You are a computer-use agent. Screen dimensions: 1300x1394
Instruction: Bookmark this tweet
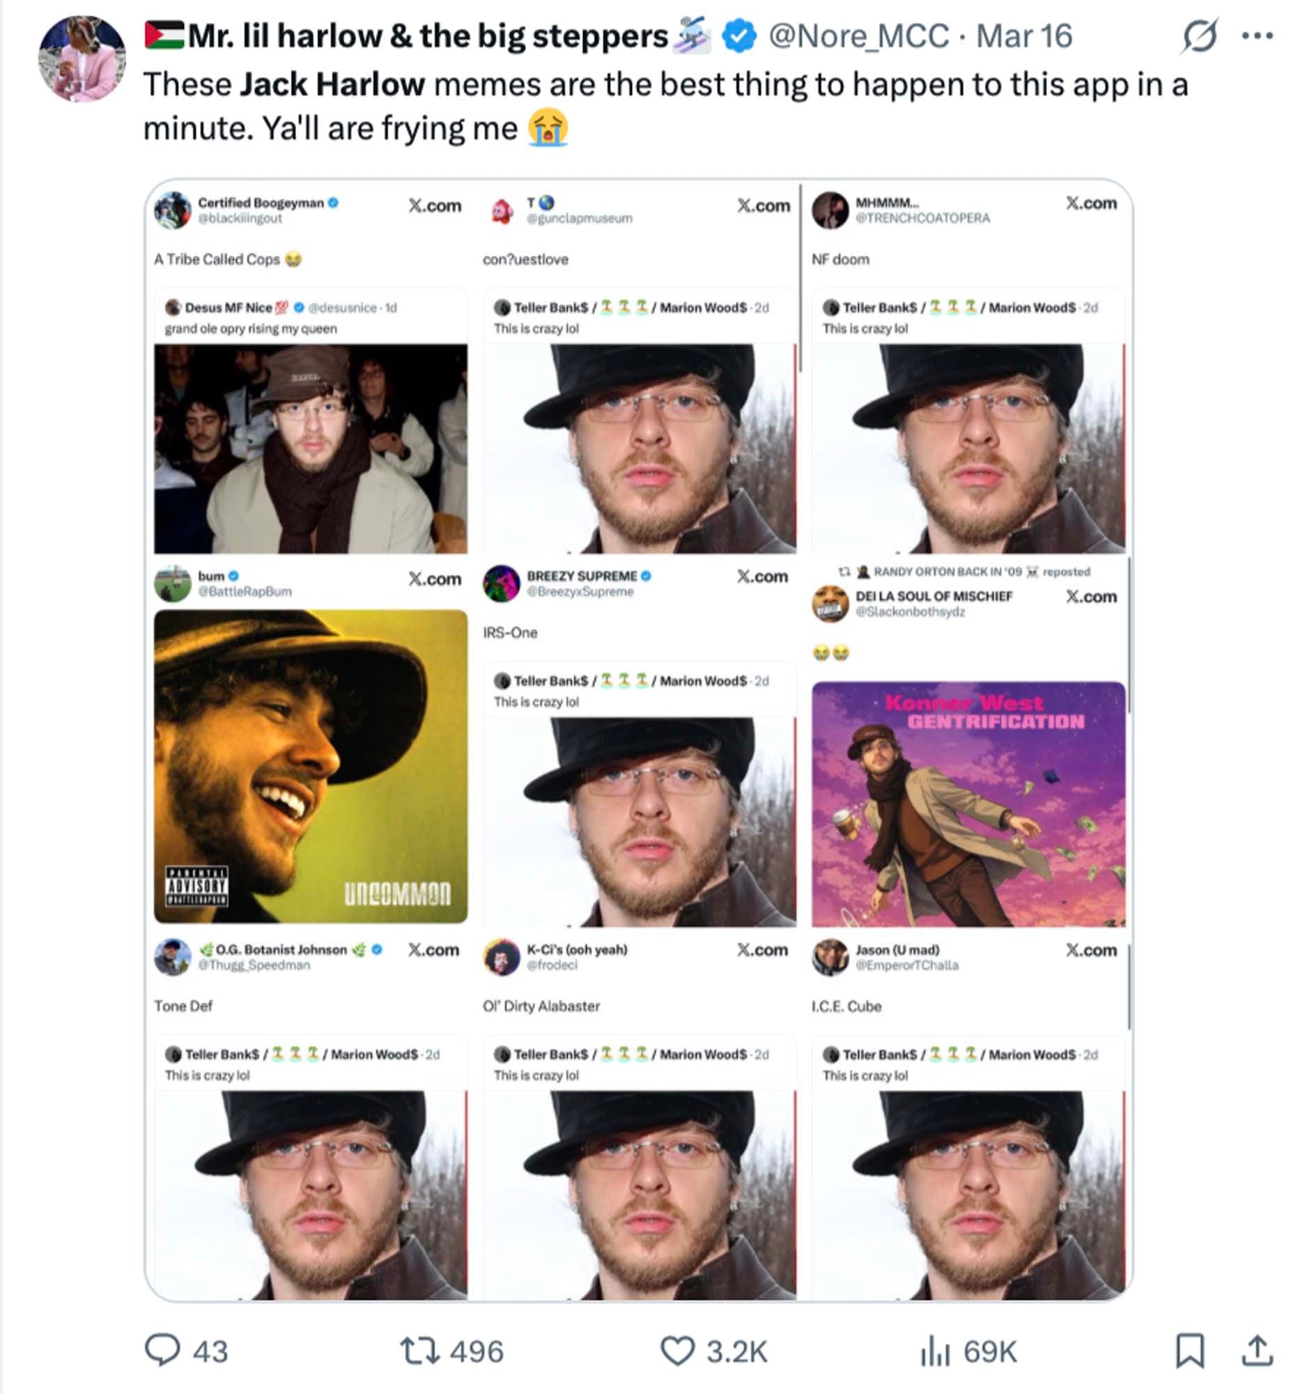click(x=1189, y=1350)
